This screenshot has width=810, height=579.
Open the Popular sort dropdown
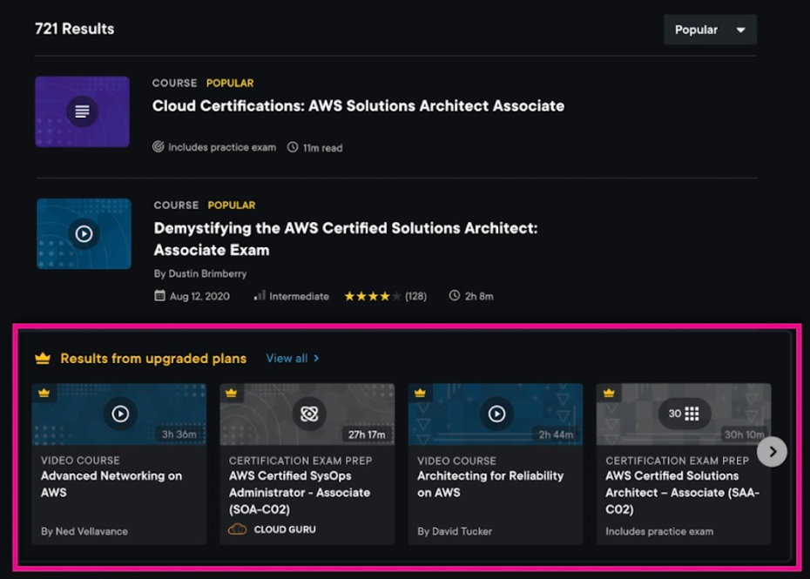tap(710, 30)
